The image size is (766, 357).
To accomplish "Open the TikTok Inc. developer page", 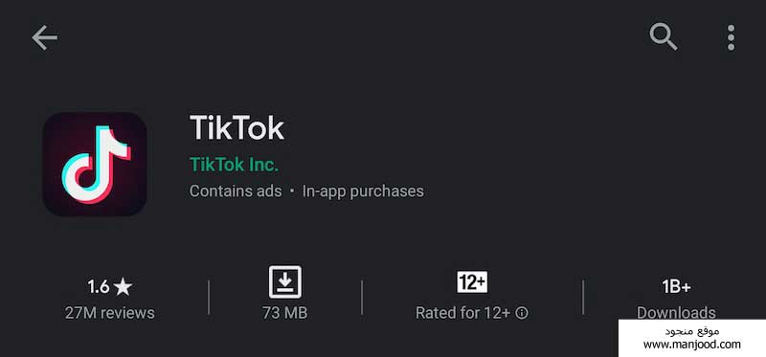I will coord(234,165).
